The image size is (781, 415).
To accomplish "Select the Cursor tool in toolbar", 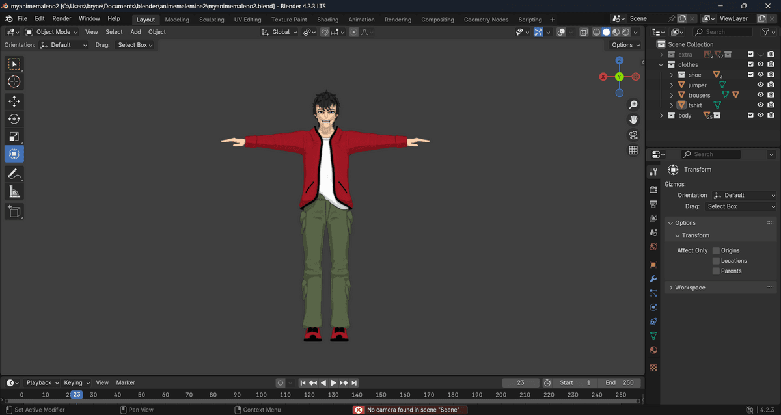I will (x=14, y=82).
